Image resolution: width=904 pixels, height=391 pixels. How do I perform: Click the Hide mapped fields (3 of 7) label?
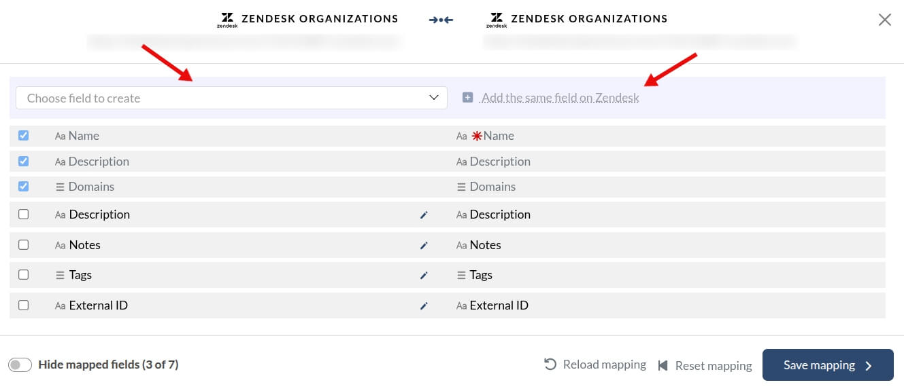pyautogui.click(x=108, y=365)
